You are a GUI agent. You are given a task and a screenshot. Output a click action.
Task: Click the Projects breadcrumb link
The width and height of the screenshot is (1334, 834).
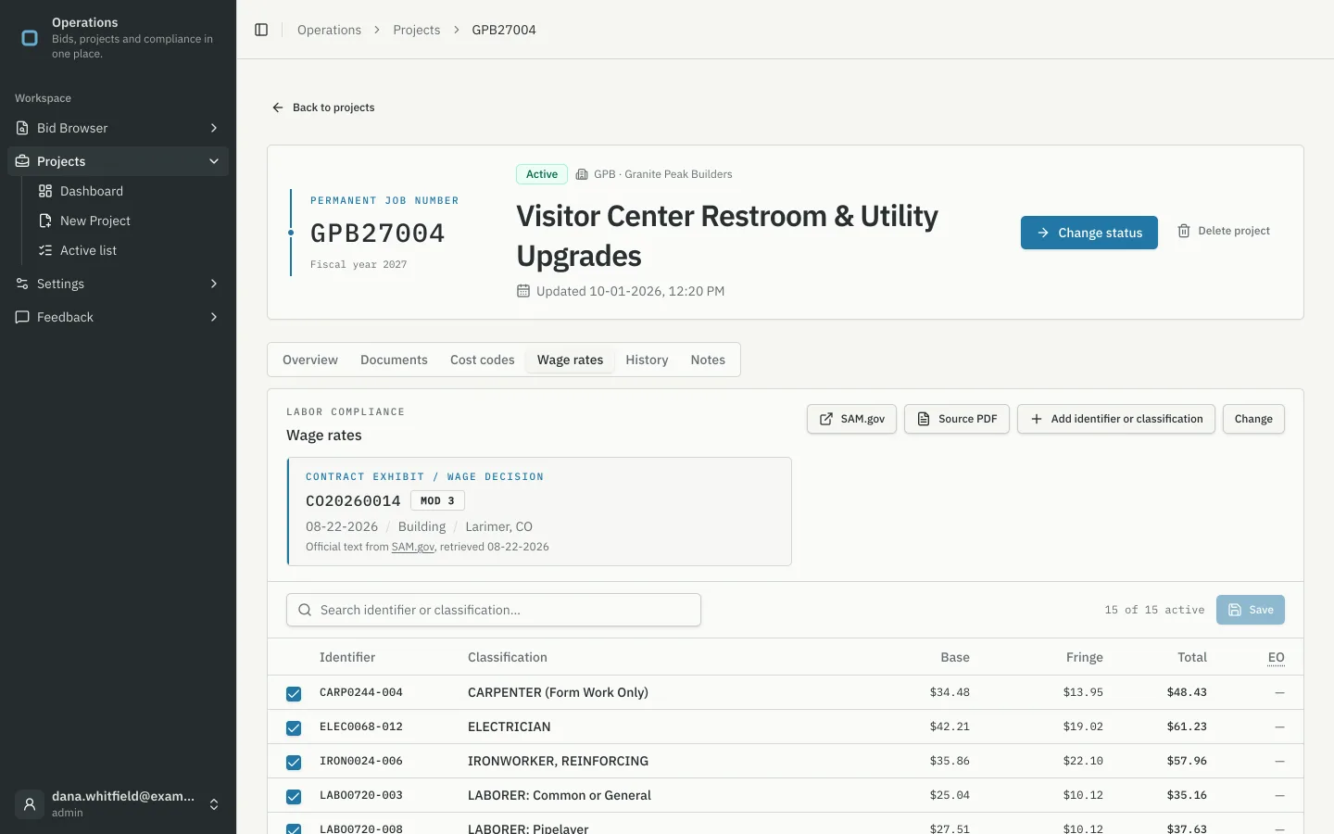click(x=417, y=30)
